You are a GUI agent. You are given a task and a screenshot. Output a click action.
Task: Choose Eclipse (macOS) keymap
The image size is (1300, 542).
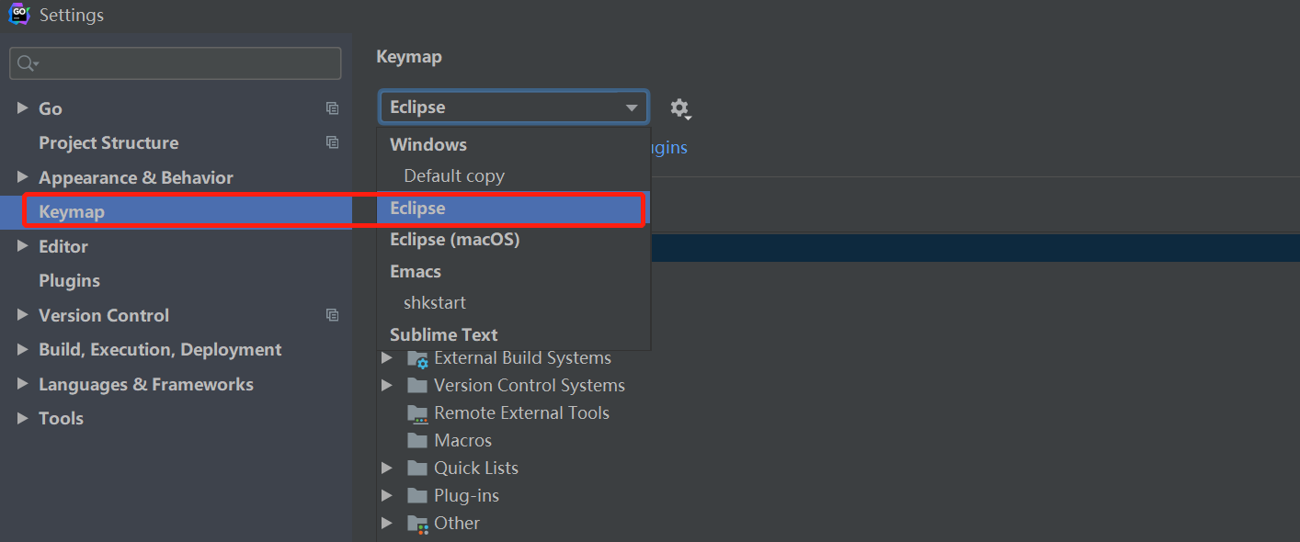[x=514, y=240]
